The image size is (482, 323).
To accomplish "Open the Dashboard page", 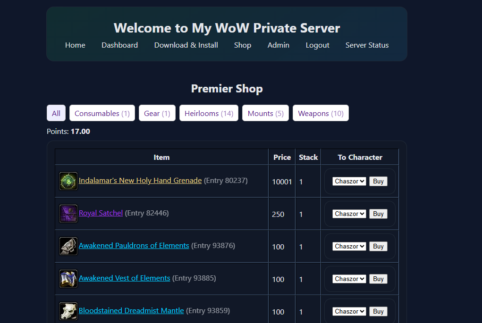I will pos(119,45).
